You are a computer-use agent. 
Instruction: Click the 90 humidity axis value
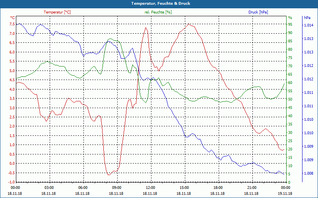tap(290, 33)
